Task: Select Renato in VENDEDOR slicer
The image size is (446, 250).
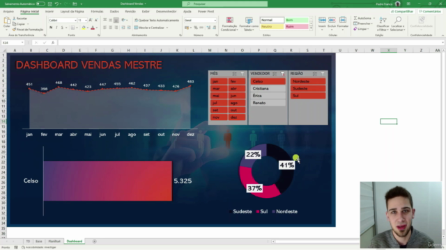Action: [268, 103]
